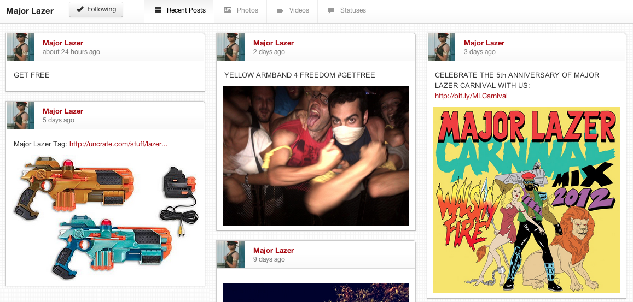
Task: Select the Recent Posts tab
Action: 180,10
